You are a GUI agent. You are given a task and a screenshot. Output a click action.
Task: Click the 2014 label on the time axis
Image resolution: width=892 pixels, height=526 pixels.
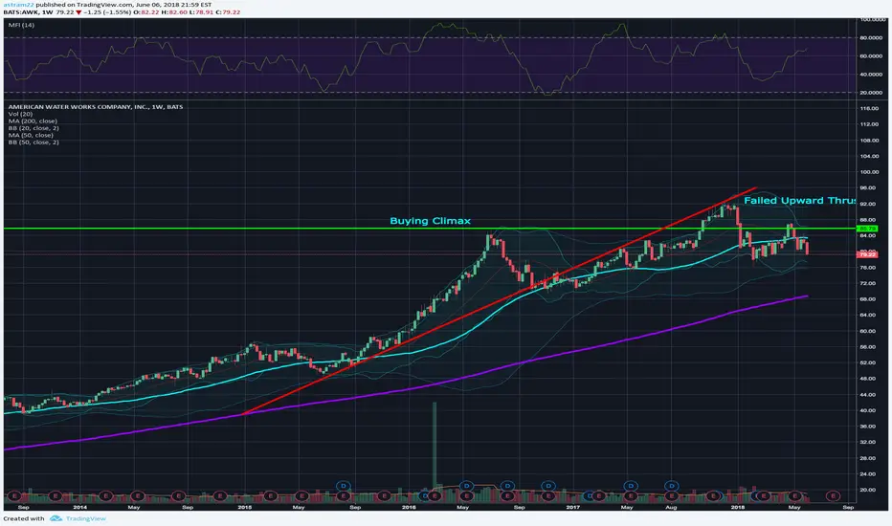click(x=80, y=507)
